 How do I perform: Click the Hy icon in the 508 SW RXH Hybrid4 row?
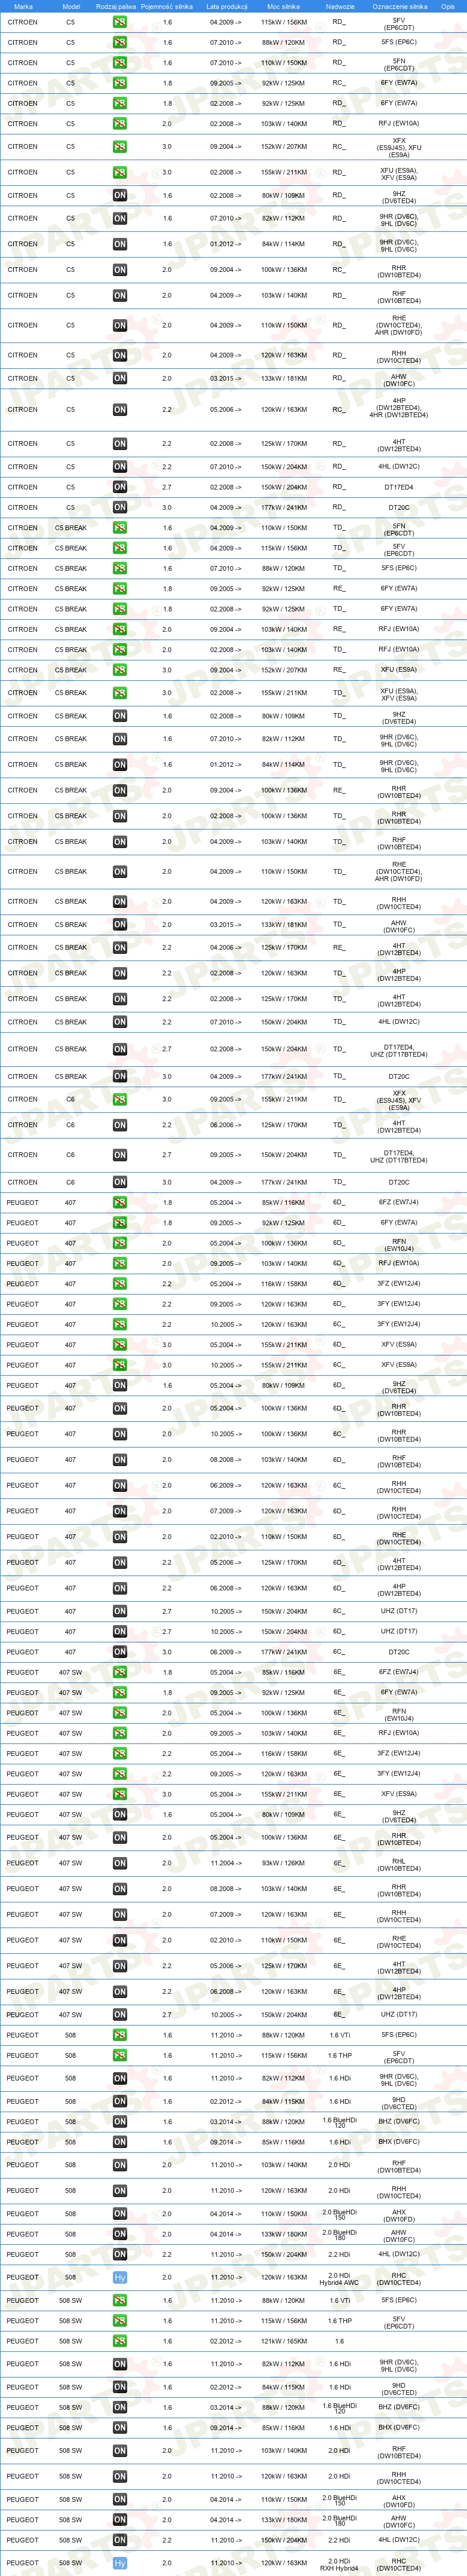click(120, 2563)
